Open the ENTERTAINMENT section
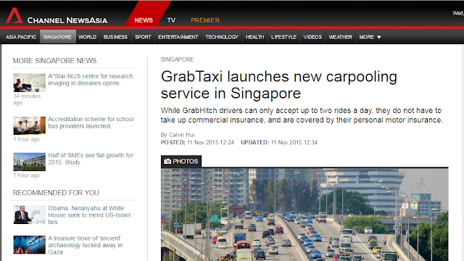464x261 pixels. coord(178,37)
